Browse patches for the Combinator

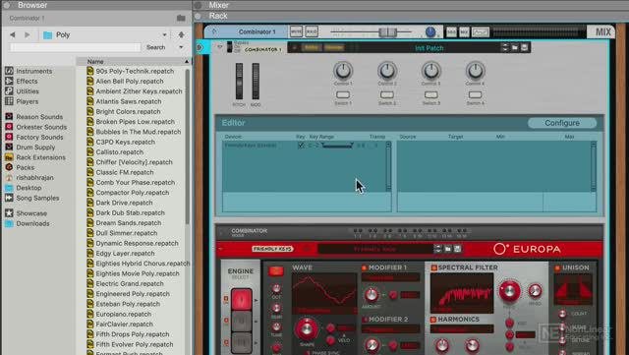click(x=515, y=47)
